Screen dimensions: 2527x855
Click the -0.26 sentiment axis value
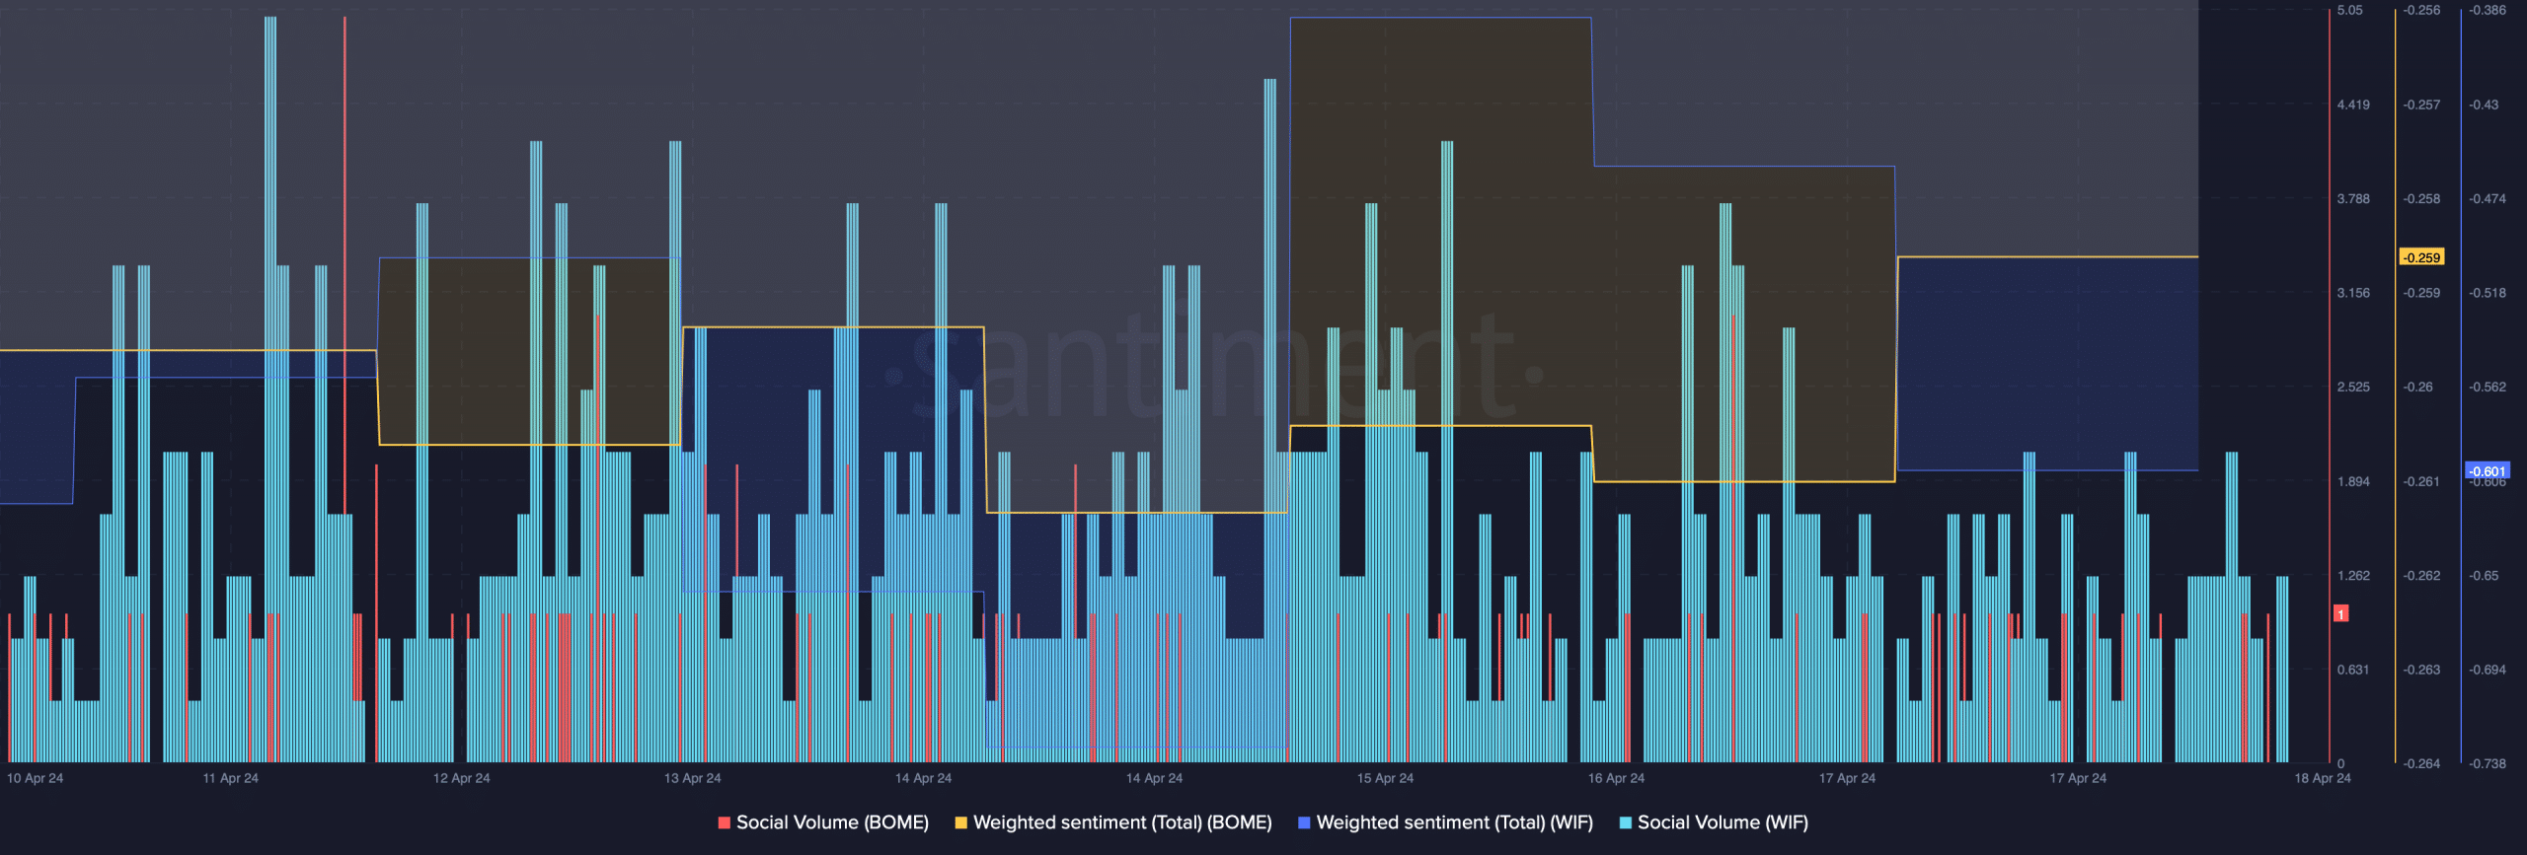click(x=2418, y=388)
